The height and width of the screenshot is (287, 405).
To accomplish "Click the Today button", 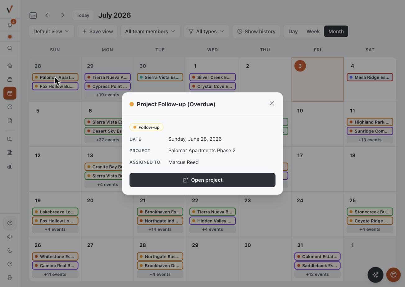I will 83,15.
